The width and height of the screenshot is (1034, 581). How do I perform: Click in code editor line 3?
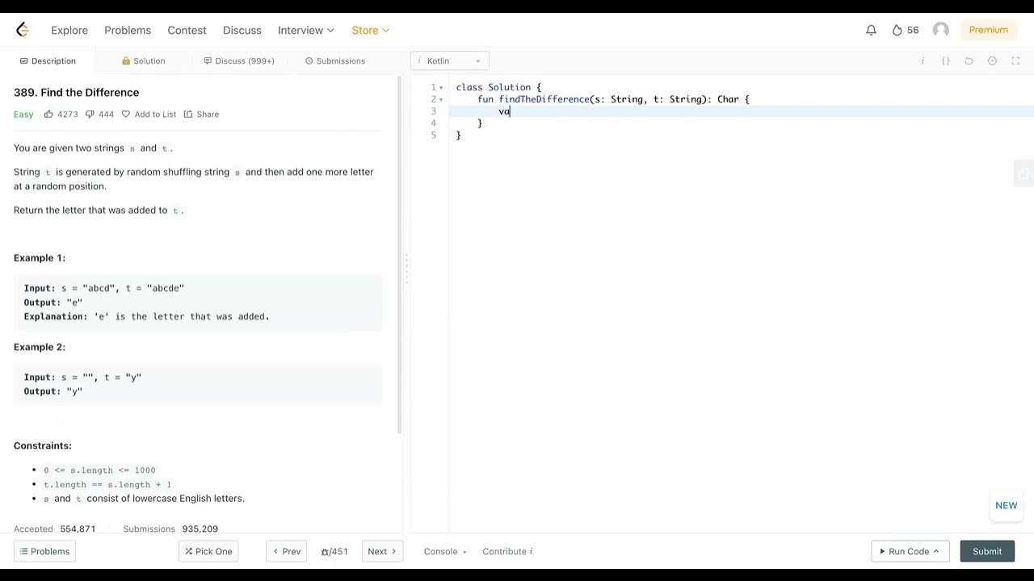pos(742,111)
